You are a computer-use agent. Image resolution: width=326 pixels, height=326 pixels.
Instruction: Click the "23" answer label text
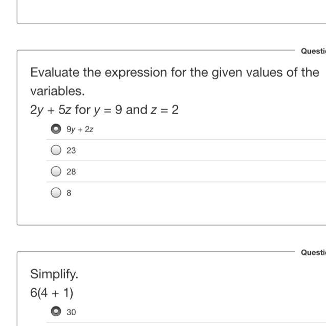coord(71,151)
